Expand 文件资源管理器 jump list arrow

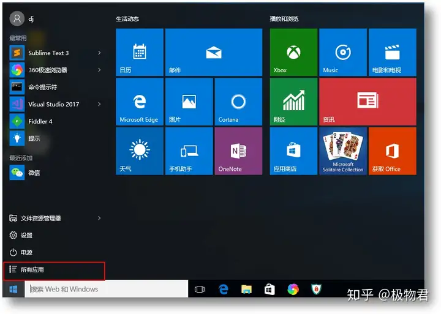coord(99,218)
